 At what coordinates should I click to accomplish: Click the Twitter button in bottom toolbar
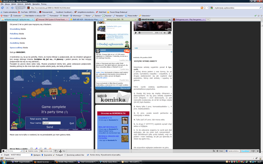[245, 151]
